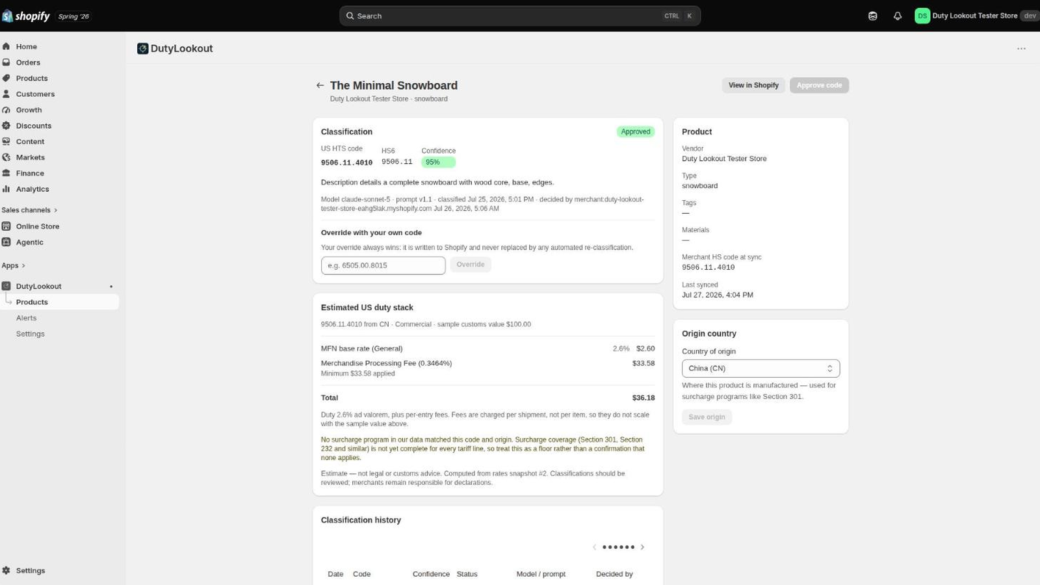Click the Agentic channel icon

click(6, 242)
